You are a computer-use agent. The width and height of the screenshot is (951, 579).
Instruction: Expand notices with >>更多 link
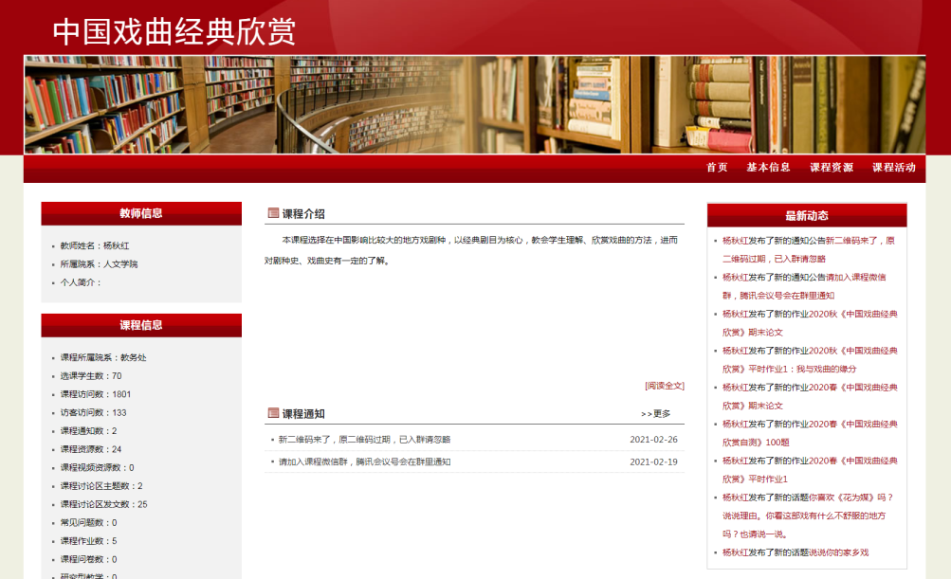(655, 414)
